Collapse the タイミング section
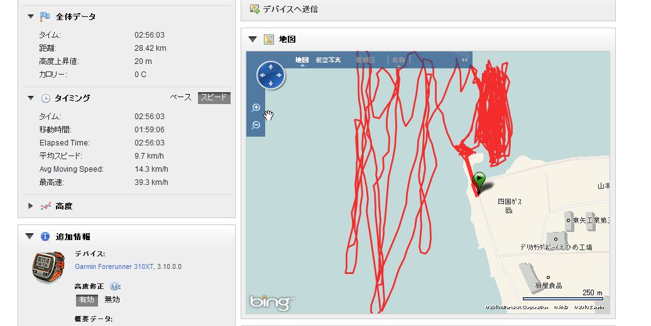This screenshot has height=326, width=651. [x=30, y=98]
